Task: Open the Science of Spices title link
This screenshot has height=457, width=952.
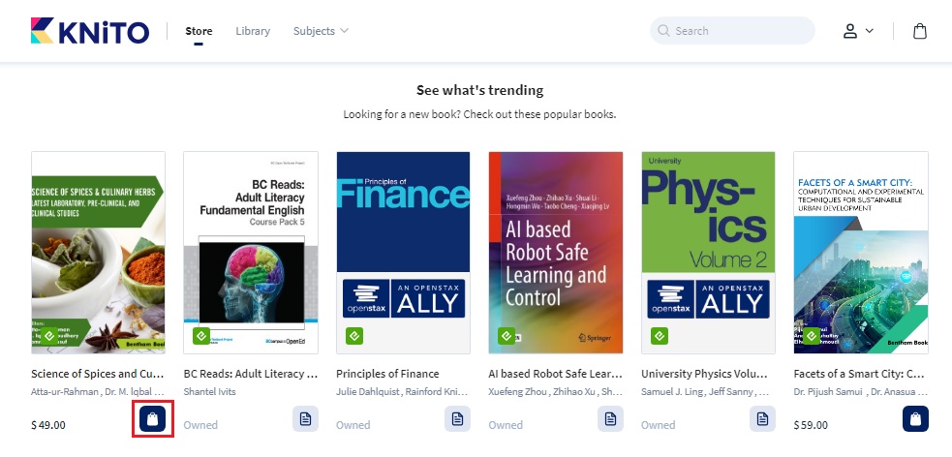Action: (x=97, y=374)
